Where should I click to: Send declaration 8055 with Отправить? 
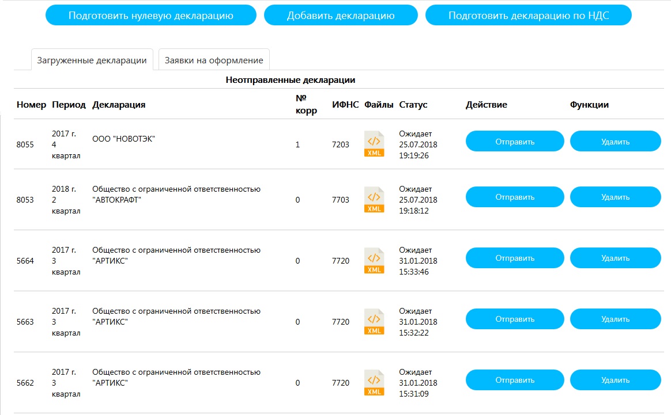(515, 142)
